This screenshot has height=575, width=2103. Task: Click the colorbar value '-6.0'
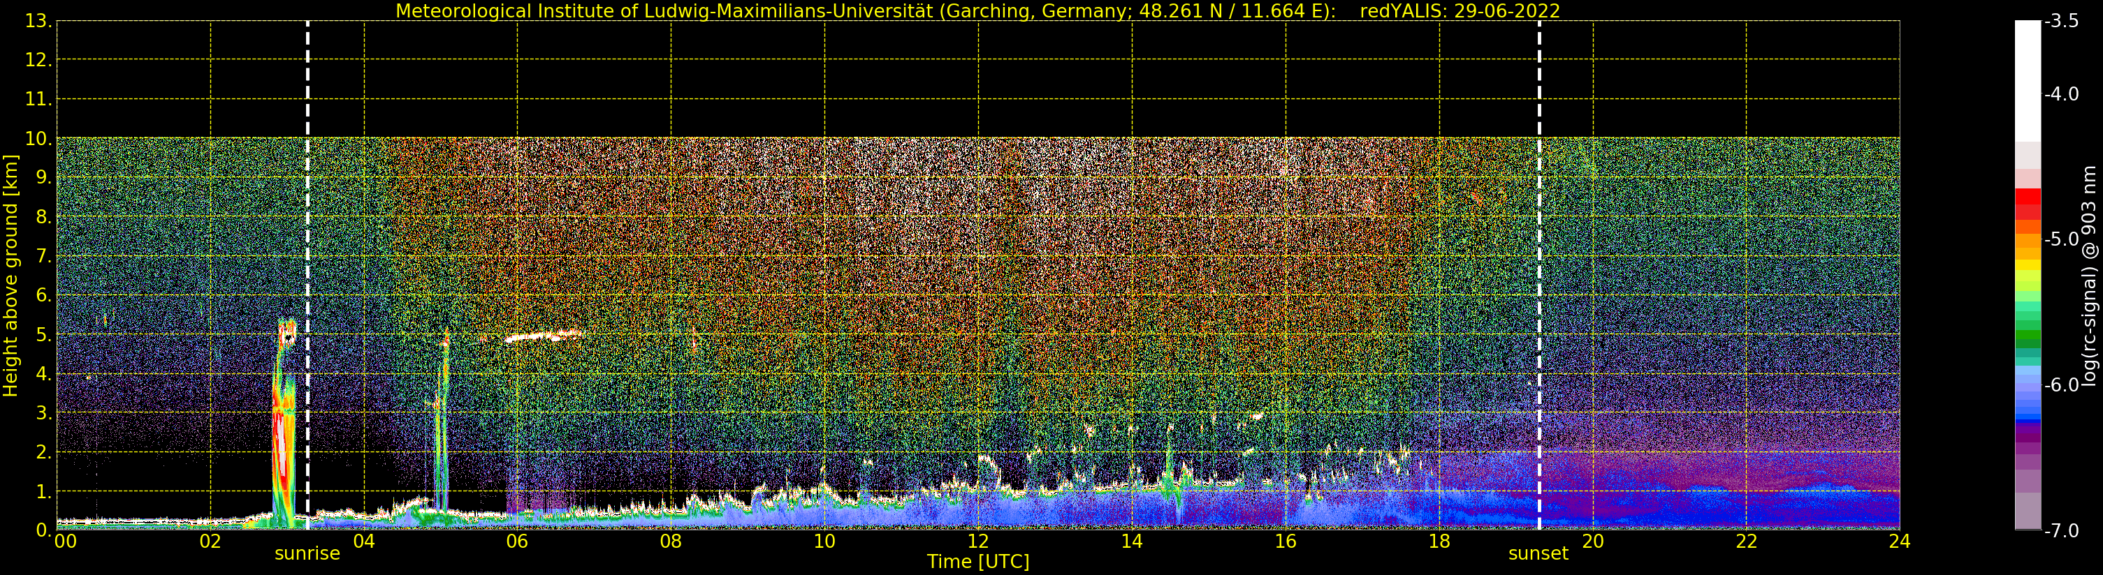click(2062, 385)
